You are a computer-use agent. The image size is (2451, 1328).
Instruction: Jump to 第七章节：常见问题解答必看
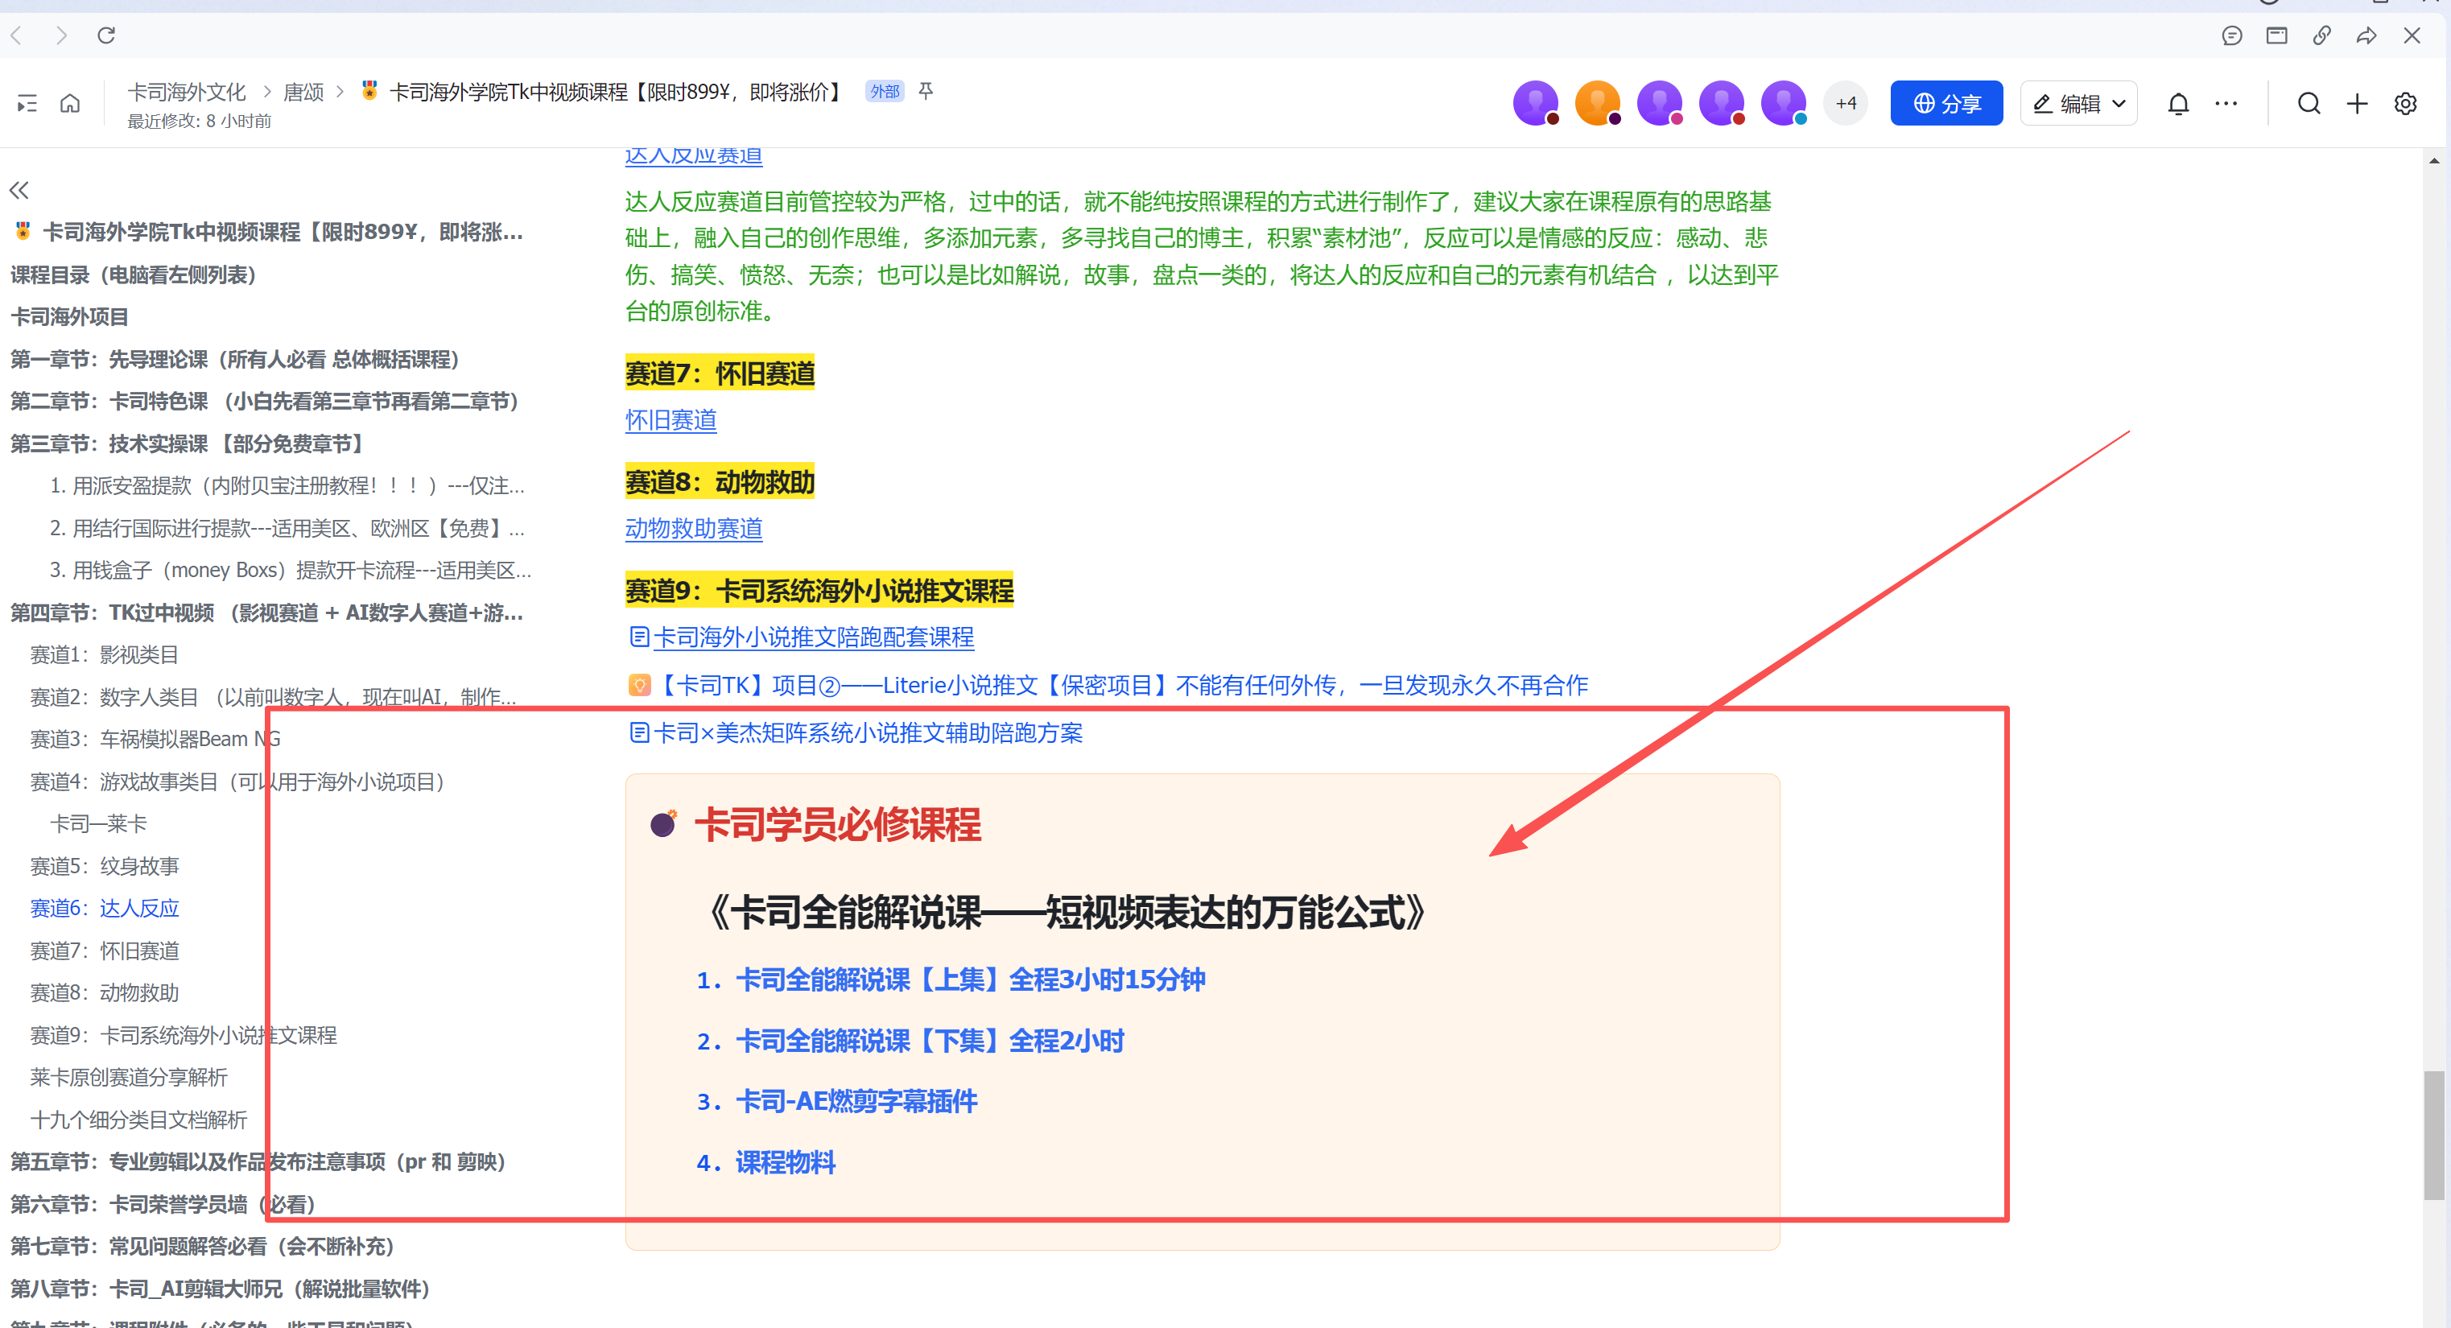click(x=202, y=1246)
